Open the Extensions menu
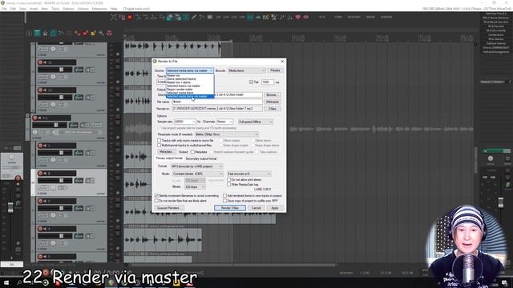 99,9
